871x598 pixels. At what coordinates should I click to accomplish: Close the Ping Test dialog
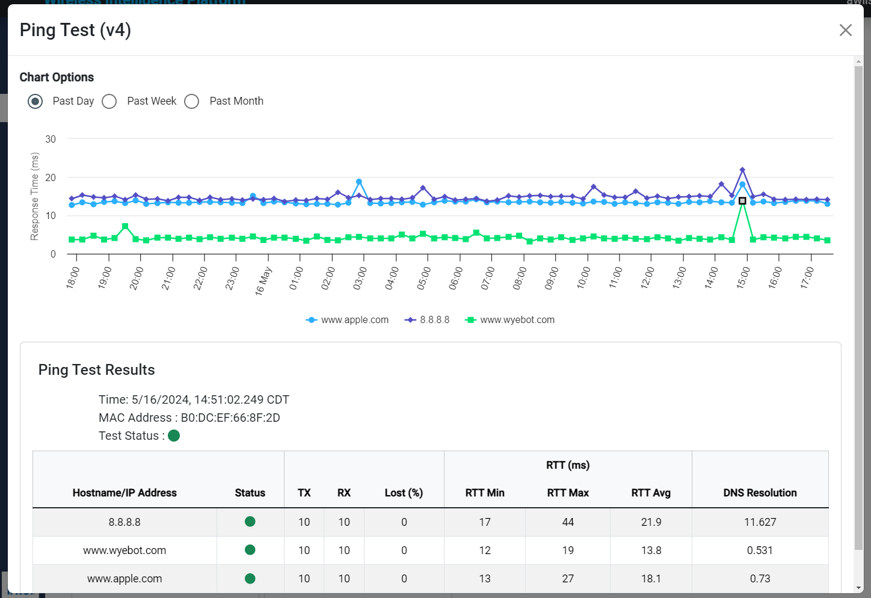click(845, 30)
